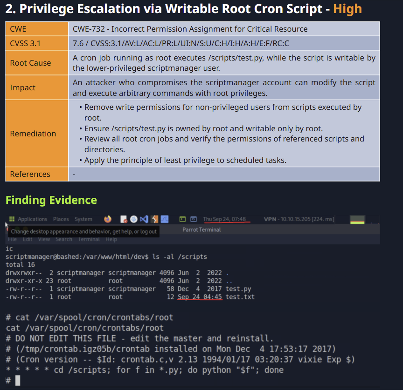403x390 pixels.
Task: Click the cron entry 'cd /scripts; for f in *.py'
Action: tap(145, 370)
